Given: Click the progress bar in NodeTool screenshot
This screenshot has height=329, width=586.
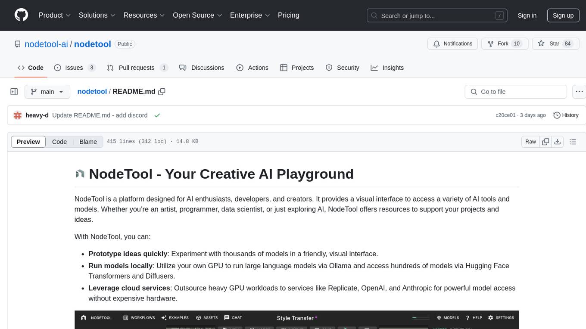Looking at the screenshot, I should 421,318.
